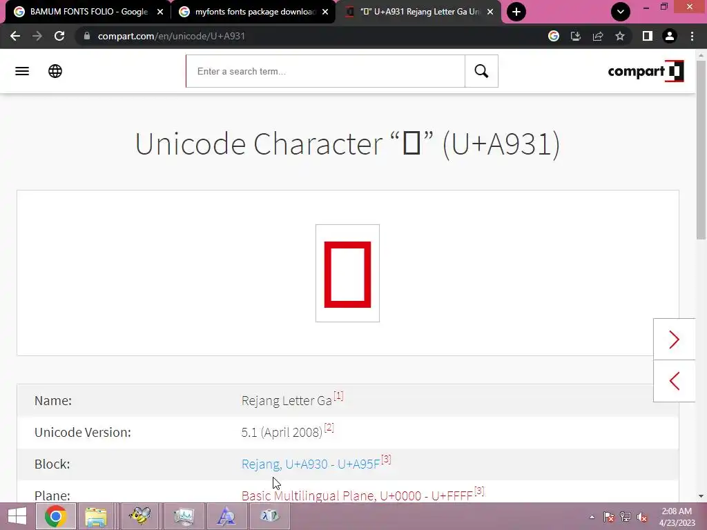Open the lambda cube app on taskbar
Screen dimensions: 707x530
click(x=270, y=516)
